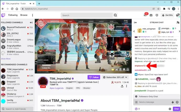The image size is (181, 112).
Task: Click the browser address bar URL
Action: (36, 9)
